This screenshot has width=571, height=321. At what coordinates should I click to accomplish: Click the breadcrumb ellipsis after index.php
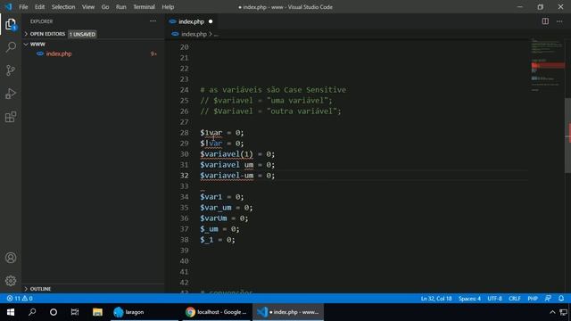216,34
